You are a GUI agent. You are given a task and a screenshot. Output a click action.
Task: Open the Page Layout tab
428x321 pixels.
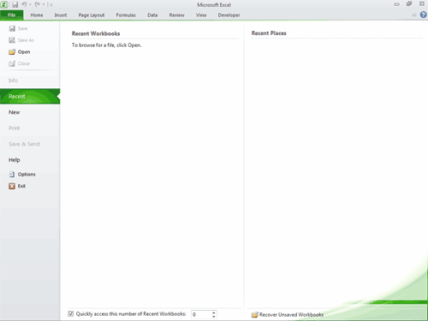pyautogui.click(x=92, y=15)
